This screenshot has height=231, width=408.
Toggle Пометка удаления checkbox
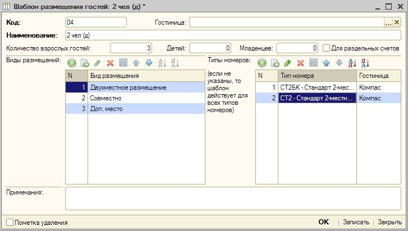[x=10, y=223]
